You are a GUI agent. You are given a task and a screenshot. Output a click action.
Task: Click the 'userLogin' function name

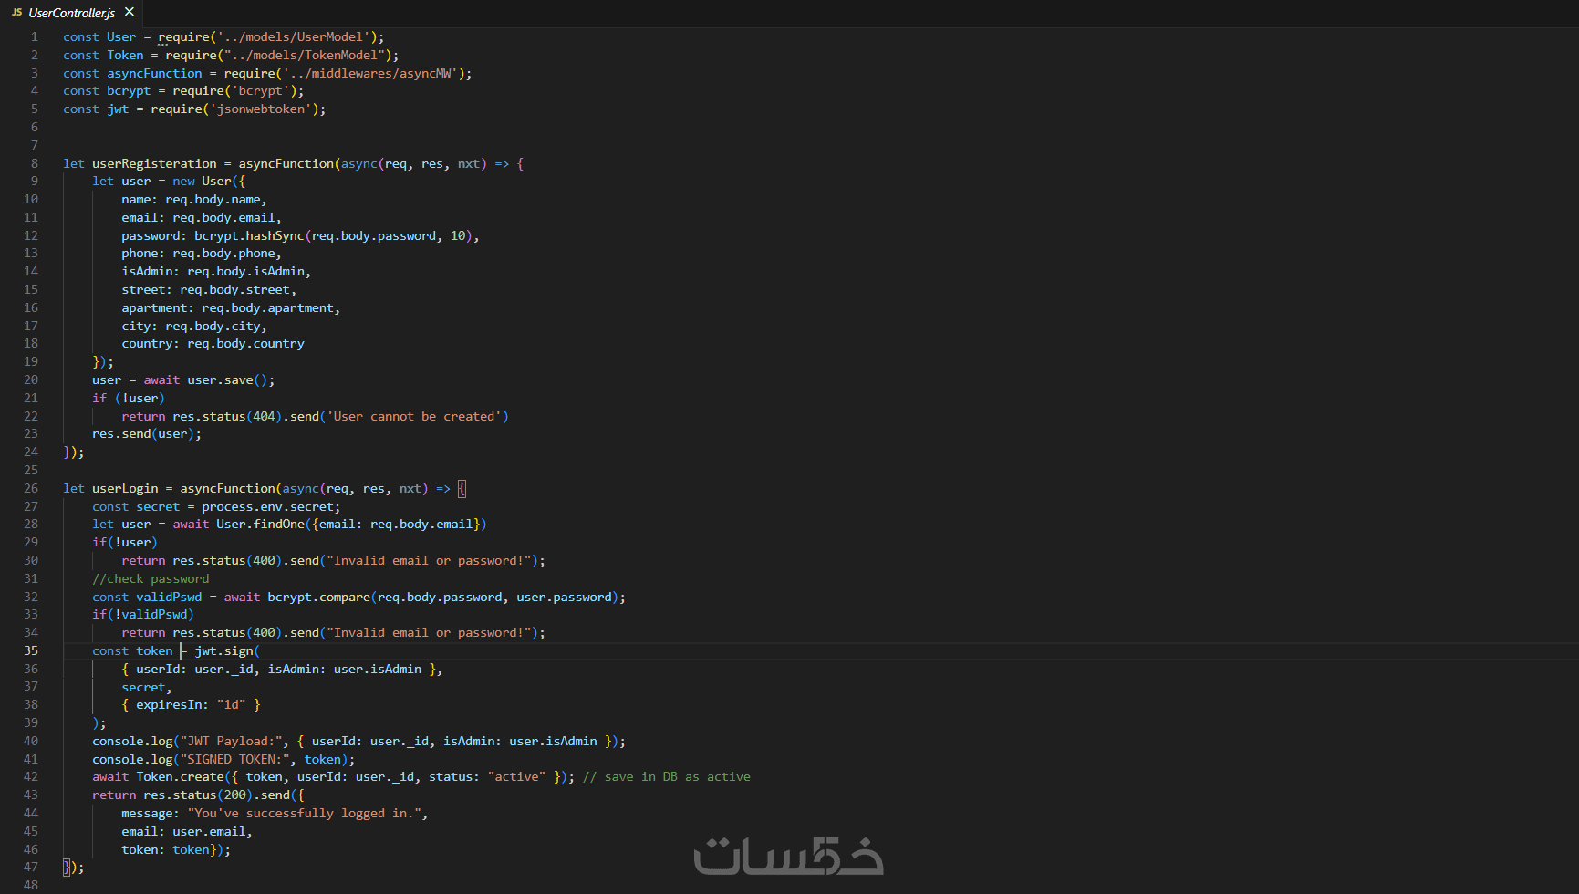pos(125,488)
